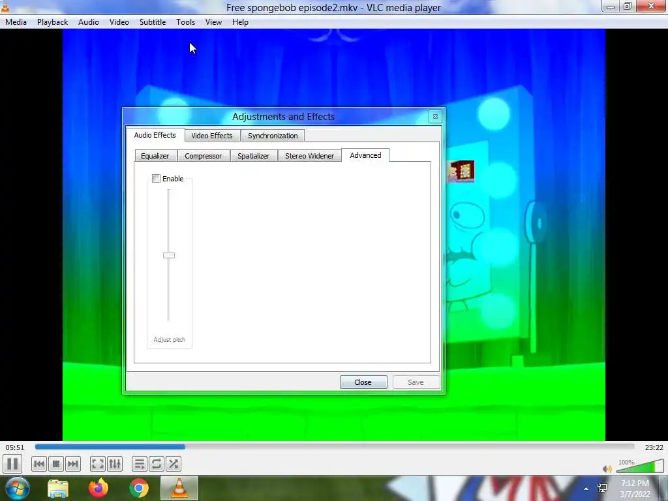Click the VLC cone icon in title bar
This screenshot has width=668, height=501.
point(5,7)
